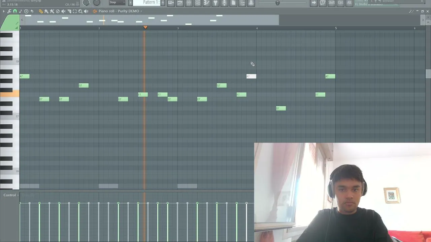431x242 pixels.
Task: Click the right scroll arrow of overview strip
Action: pos(423,20)
